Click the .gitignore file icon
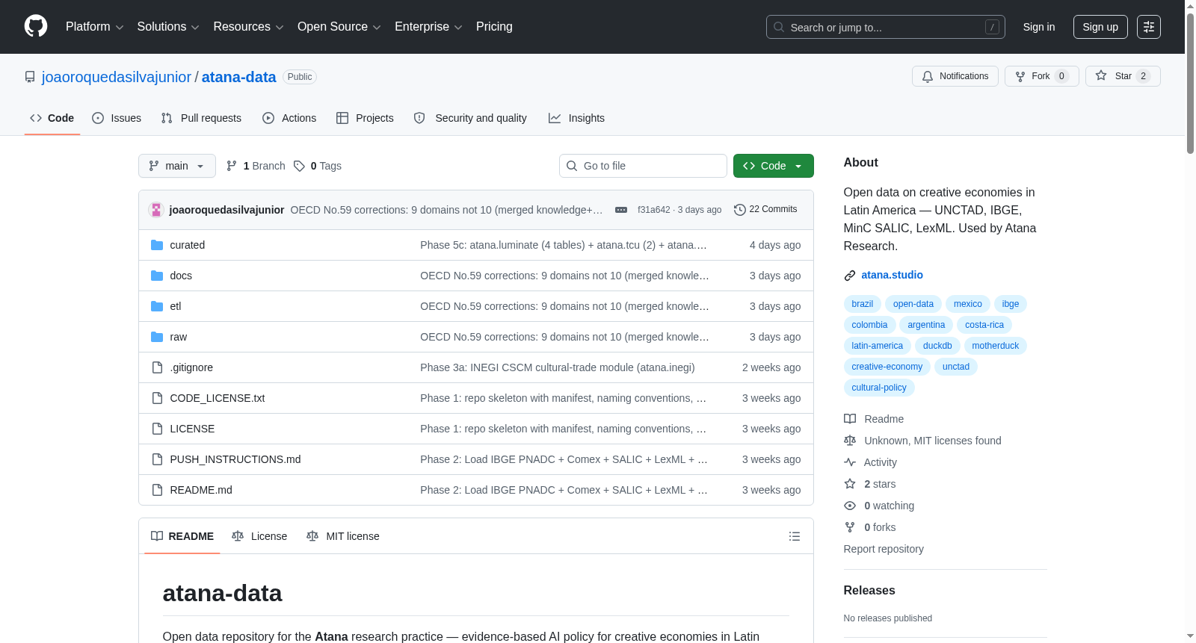Screen dimensions: 1196x643 [x=157, y=367]
